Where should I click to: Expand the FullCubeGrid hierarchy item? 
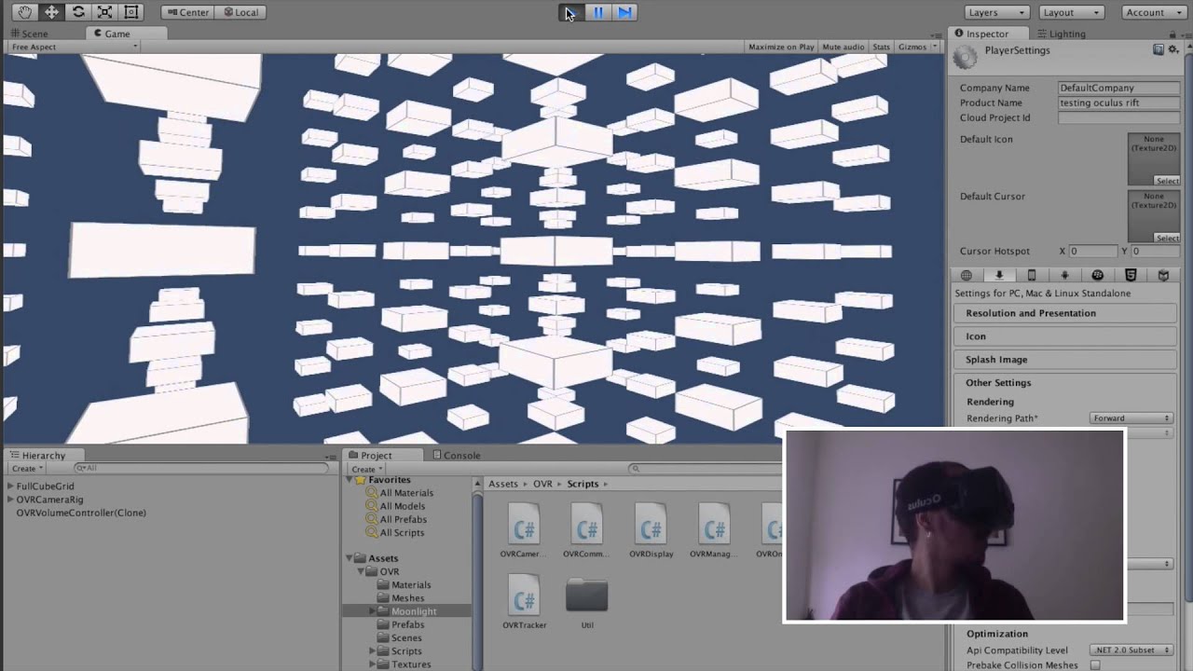(10, 486)
